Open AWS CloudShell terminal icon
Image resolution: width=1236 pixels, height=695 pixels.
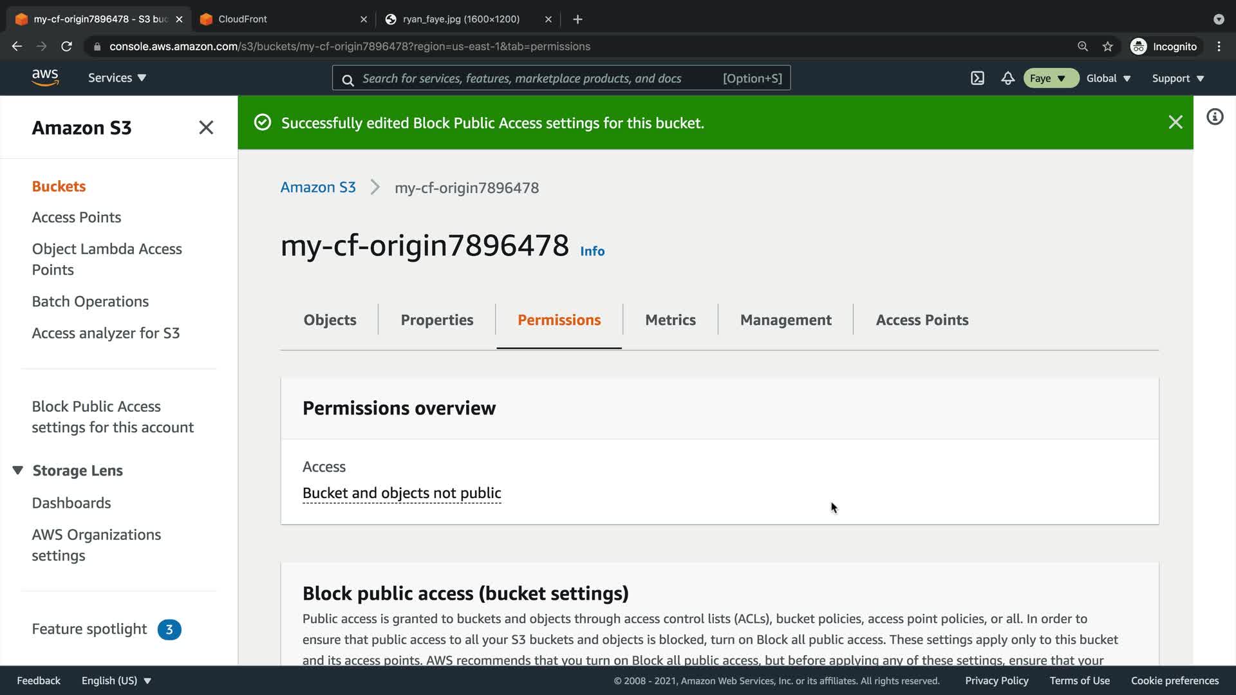click(x=977, y=78)
